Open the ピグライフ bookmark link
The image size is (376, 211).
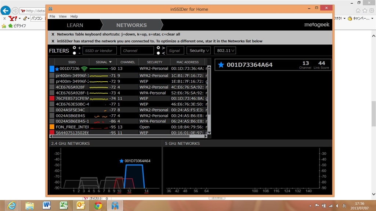pos(17,26)
